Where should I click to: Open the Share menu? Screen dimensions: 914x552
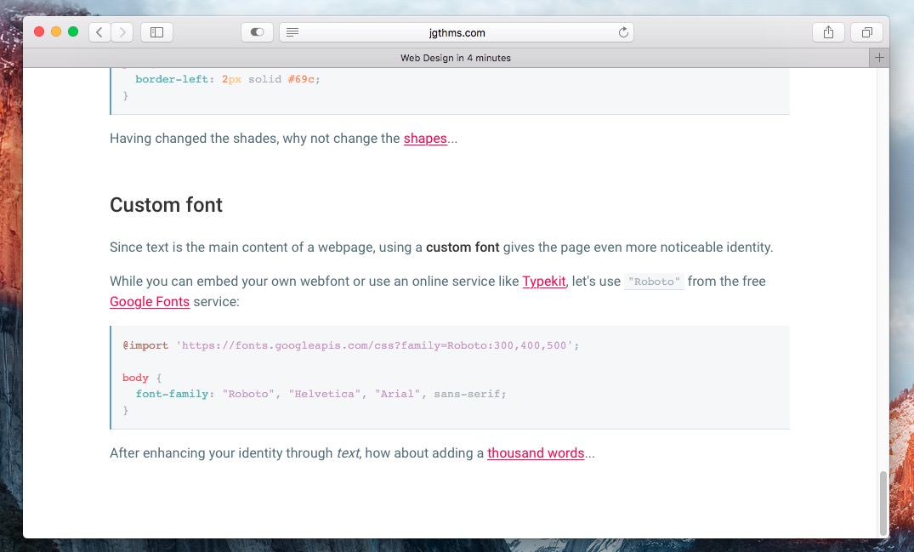(828, 32)
